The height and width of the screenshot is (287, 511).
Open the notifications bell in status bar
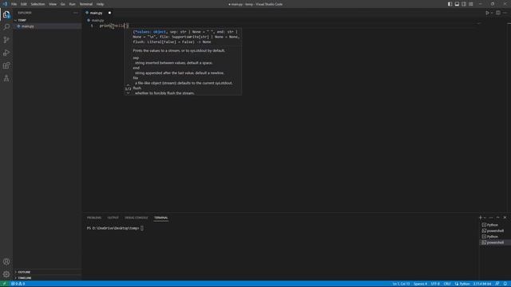505,284
